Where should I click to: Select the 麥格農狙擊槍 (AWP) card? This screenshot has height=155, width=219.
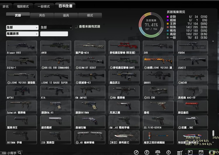[124, 62]
